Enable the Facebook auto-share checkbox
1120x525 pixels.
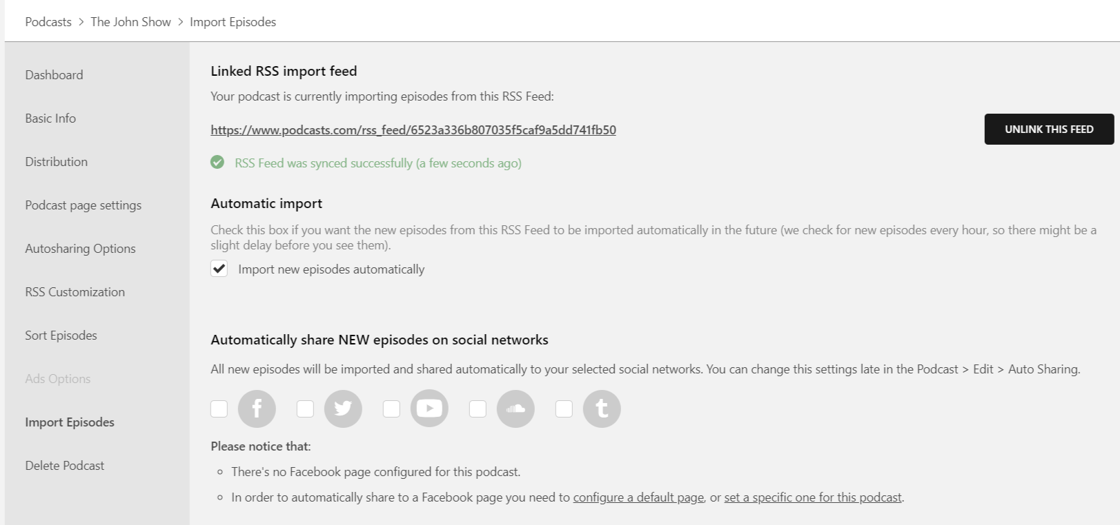point(219,409)
